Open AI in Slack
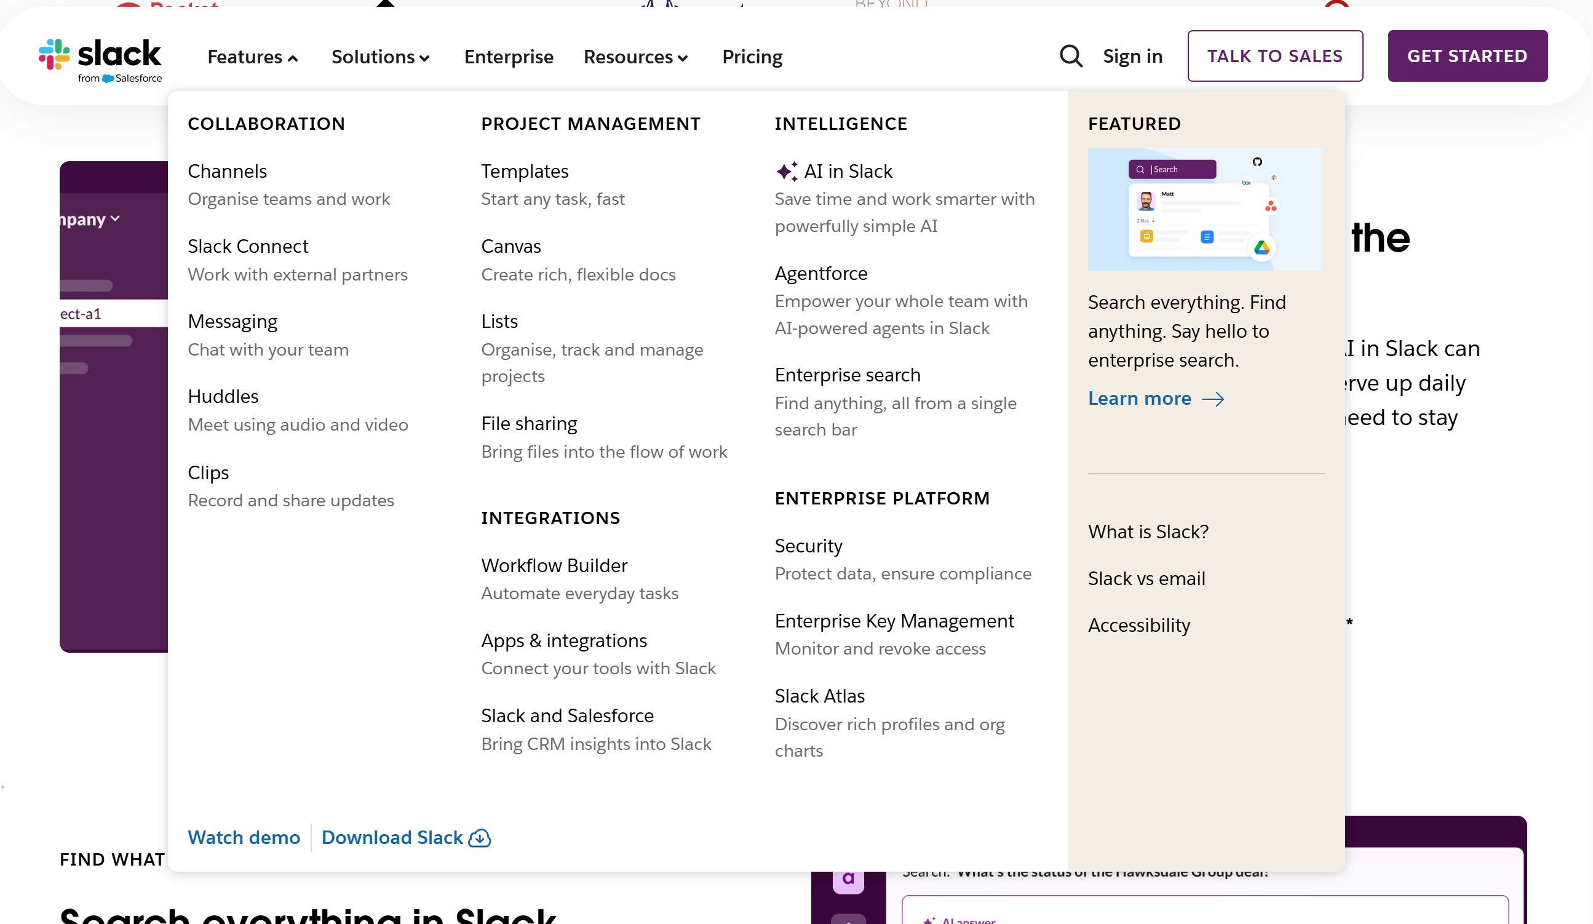 click(x=848, y=172)
